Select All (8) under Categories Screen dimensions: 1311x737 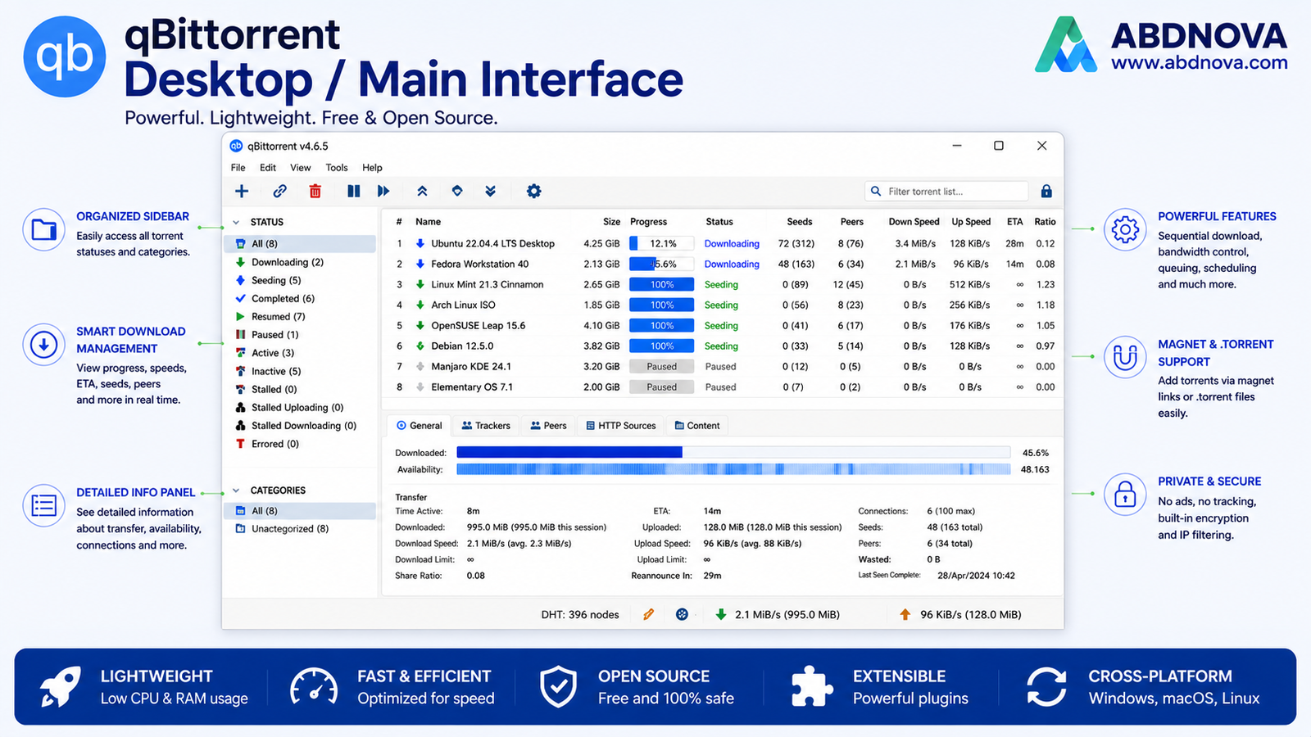pos(300,510)
